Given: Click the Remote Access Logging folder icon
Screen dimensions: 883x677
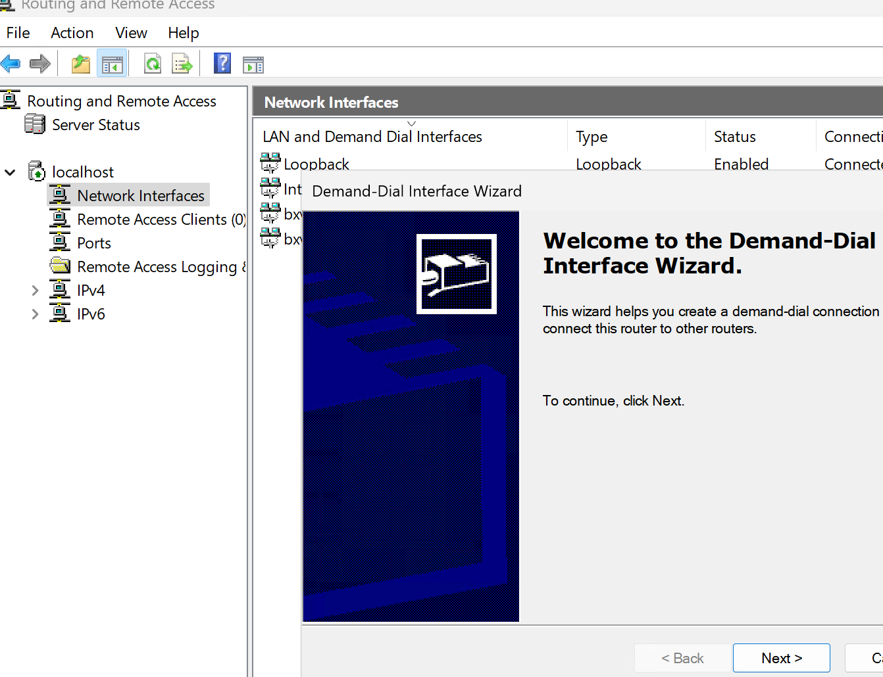Looking at the screenshot, I should pyautogui.click(x=60, y=266).
